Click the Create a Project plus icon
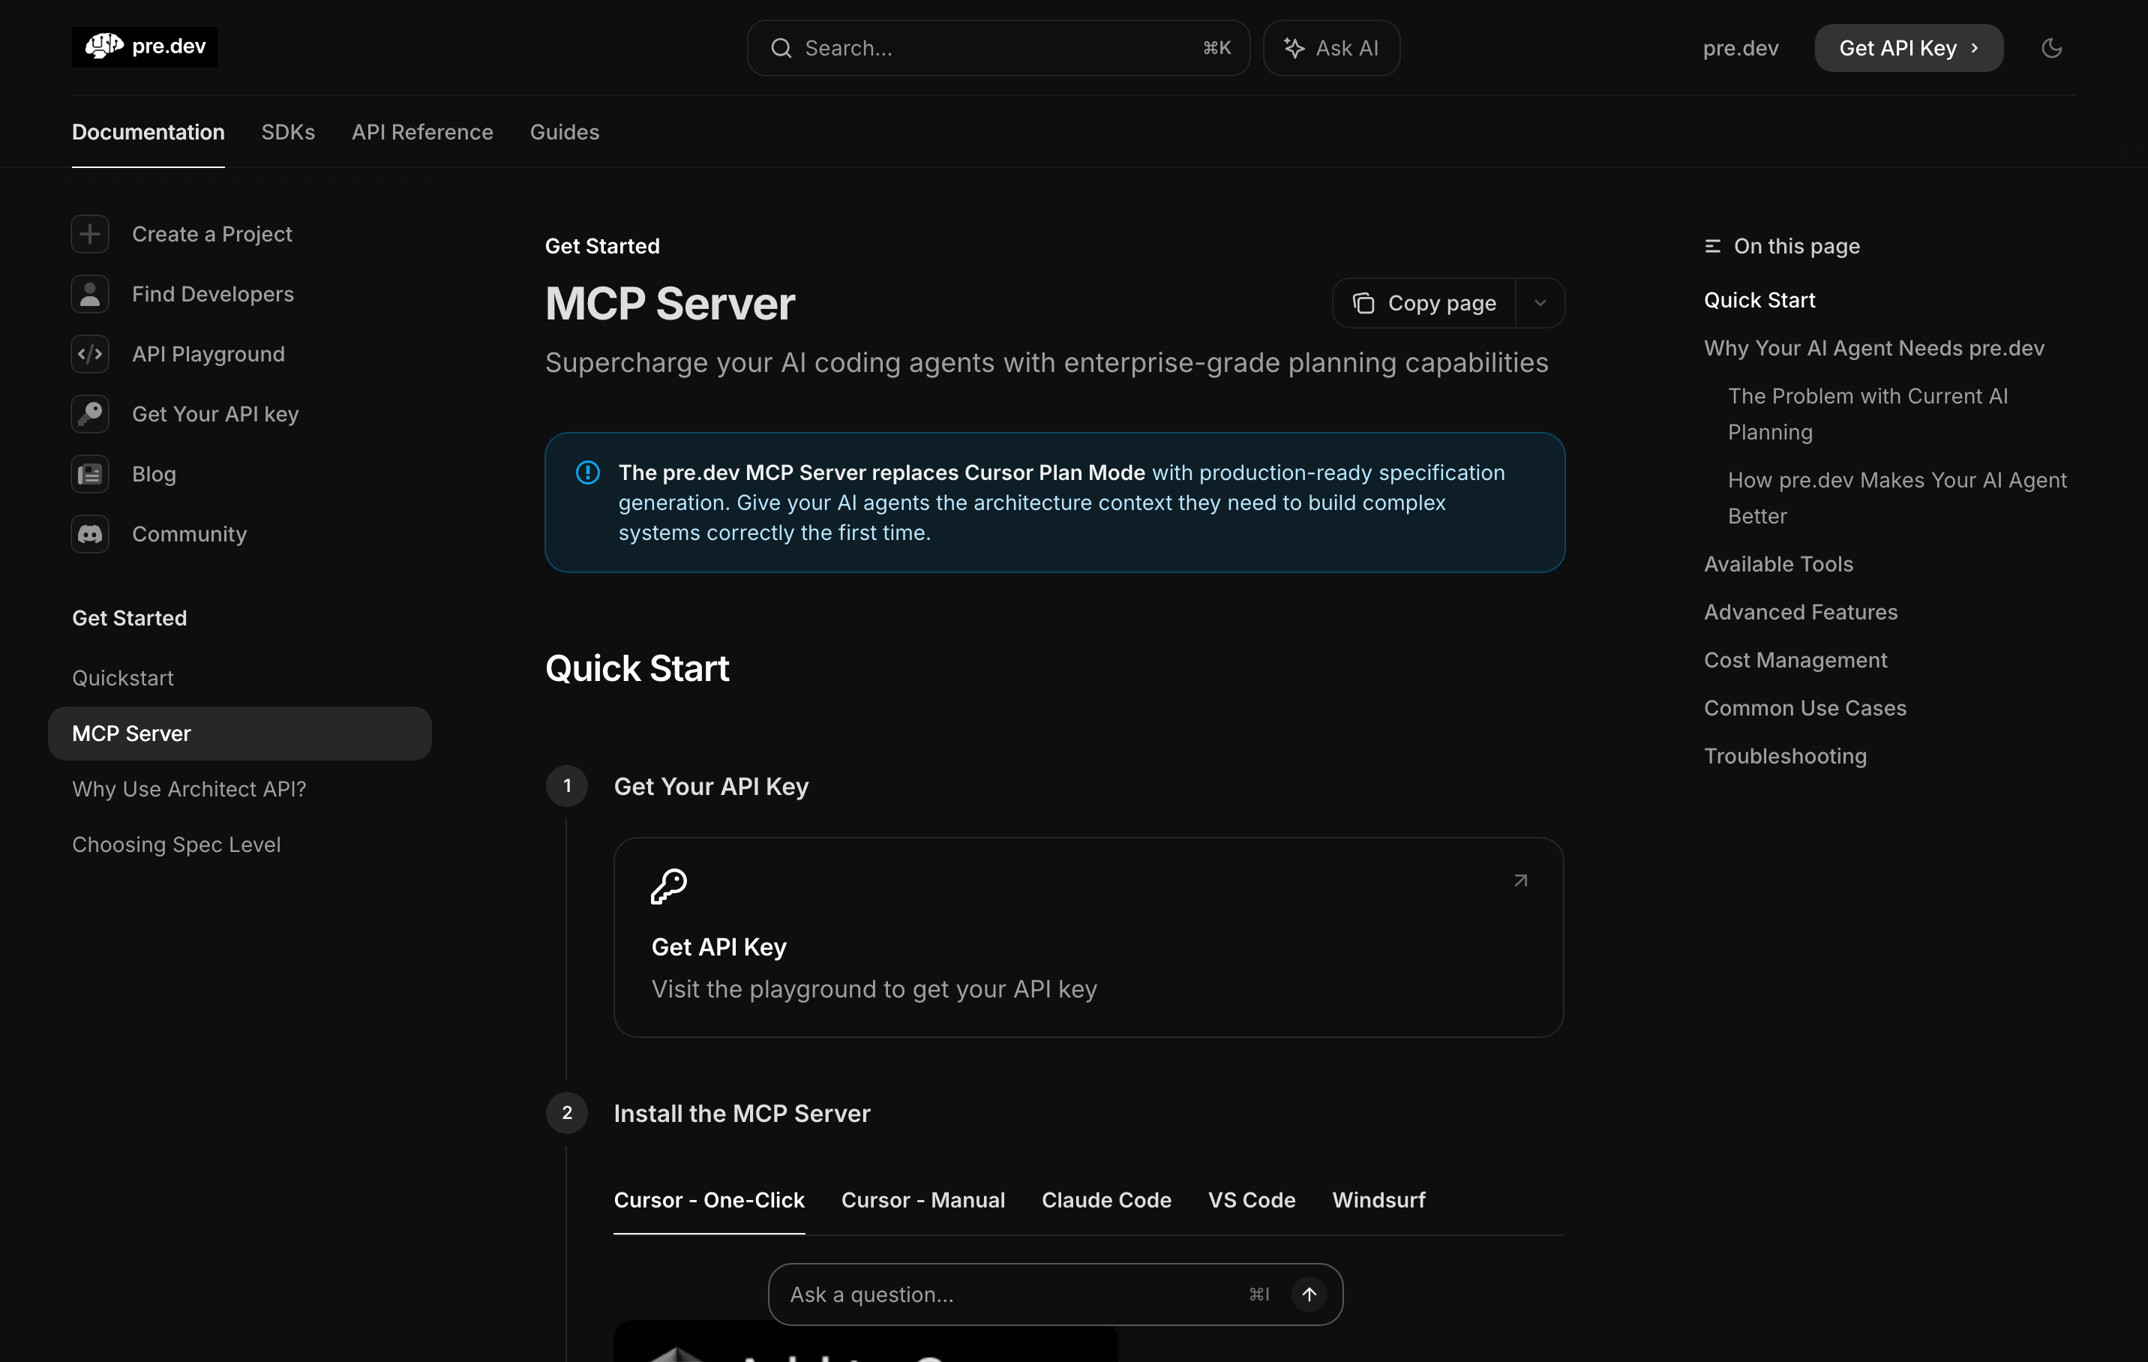Viewport: 2148px width, 1362px height. [x=90, y=235]
